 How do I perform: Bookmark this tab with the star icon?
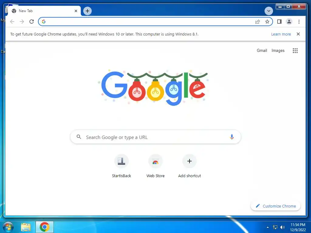pos(267,22)
